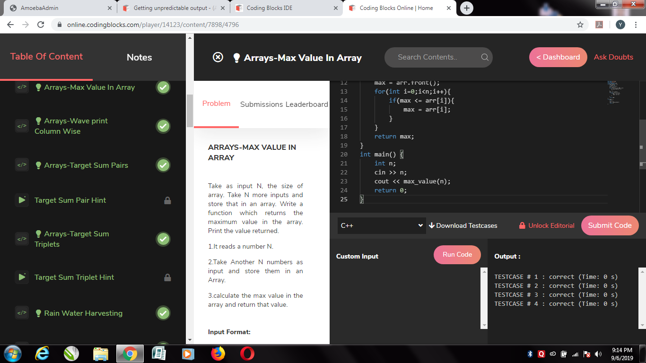The width and height of the screenshot is (646, 363).
Task: Open Firefox from the taskbar
Action: (x=218, y=353)
